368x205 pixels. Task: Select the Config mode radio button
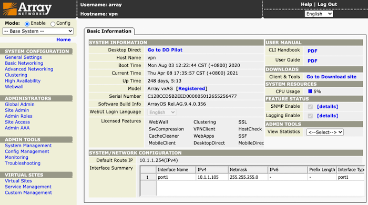[x=53, y=24]
